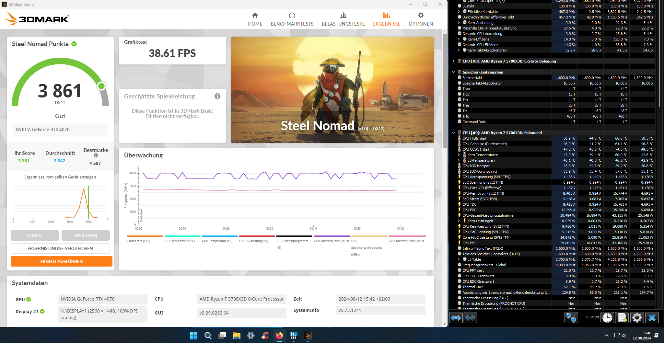664x343 pixels.
Task: Click the HWiNFO sensor list scrollbar
Action: (x=660, y=53)
